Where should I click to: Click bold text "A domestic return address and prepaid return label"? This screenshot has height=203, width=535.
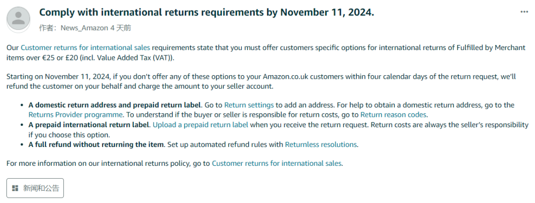click(115, 105)
